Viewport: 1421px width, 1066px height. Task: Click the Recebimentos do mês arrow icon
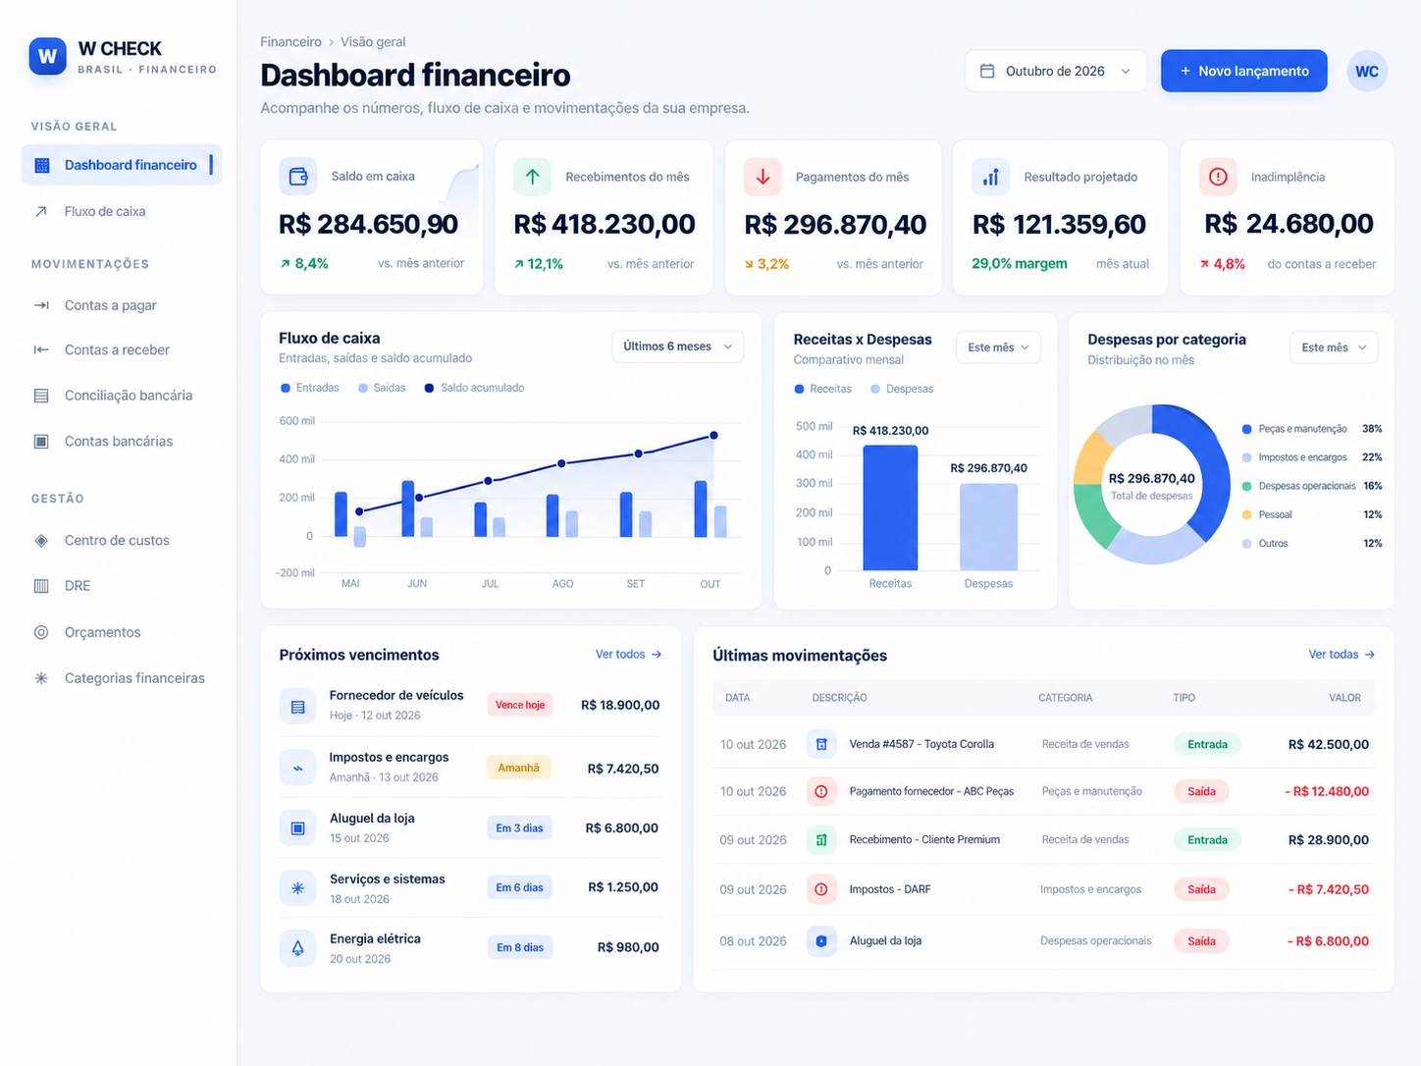click(x=532, y=177)
